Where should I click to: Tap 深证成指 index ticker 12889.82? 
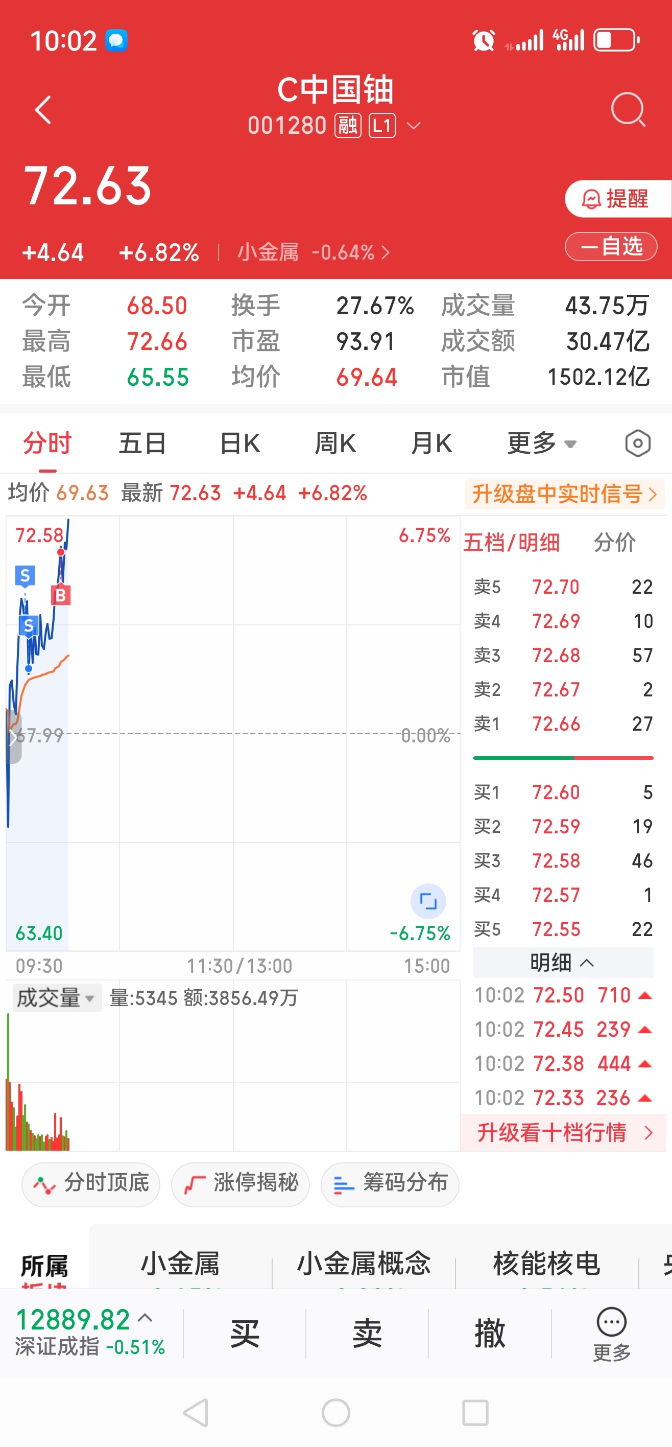(x=90, y=1332)
